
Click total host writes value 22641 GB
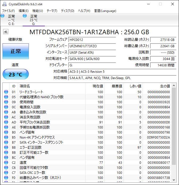tap(163, 46)
